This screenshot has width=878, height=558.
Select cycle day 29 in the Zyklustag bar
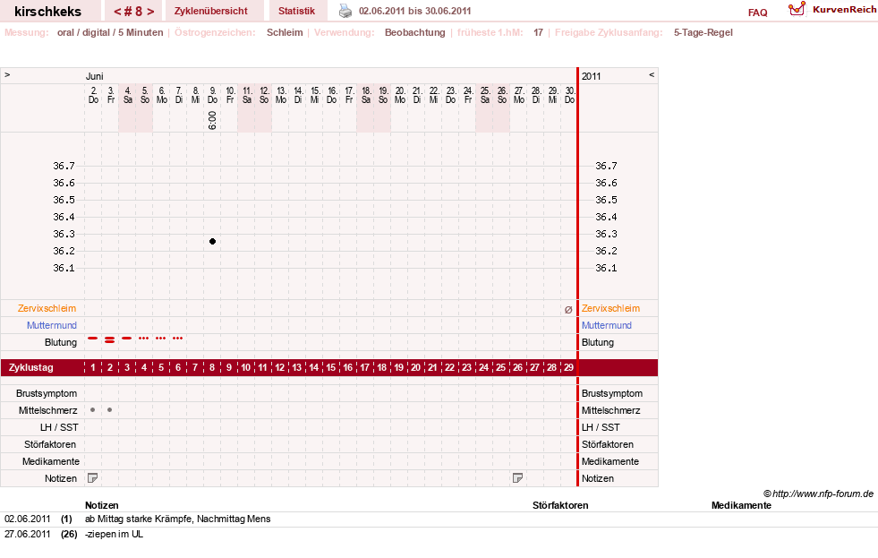point(568,367)
